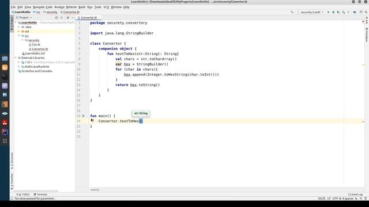Open the File menu
This screenshot has height=207, width=369.
(x=13, y=7)
